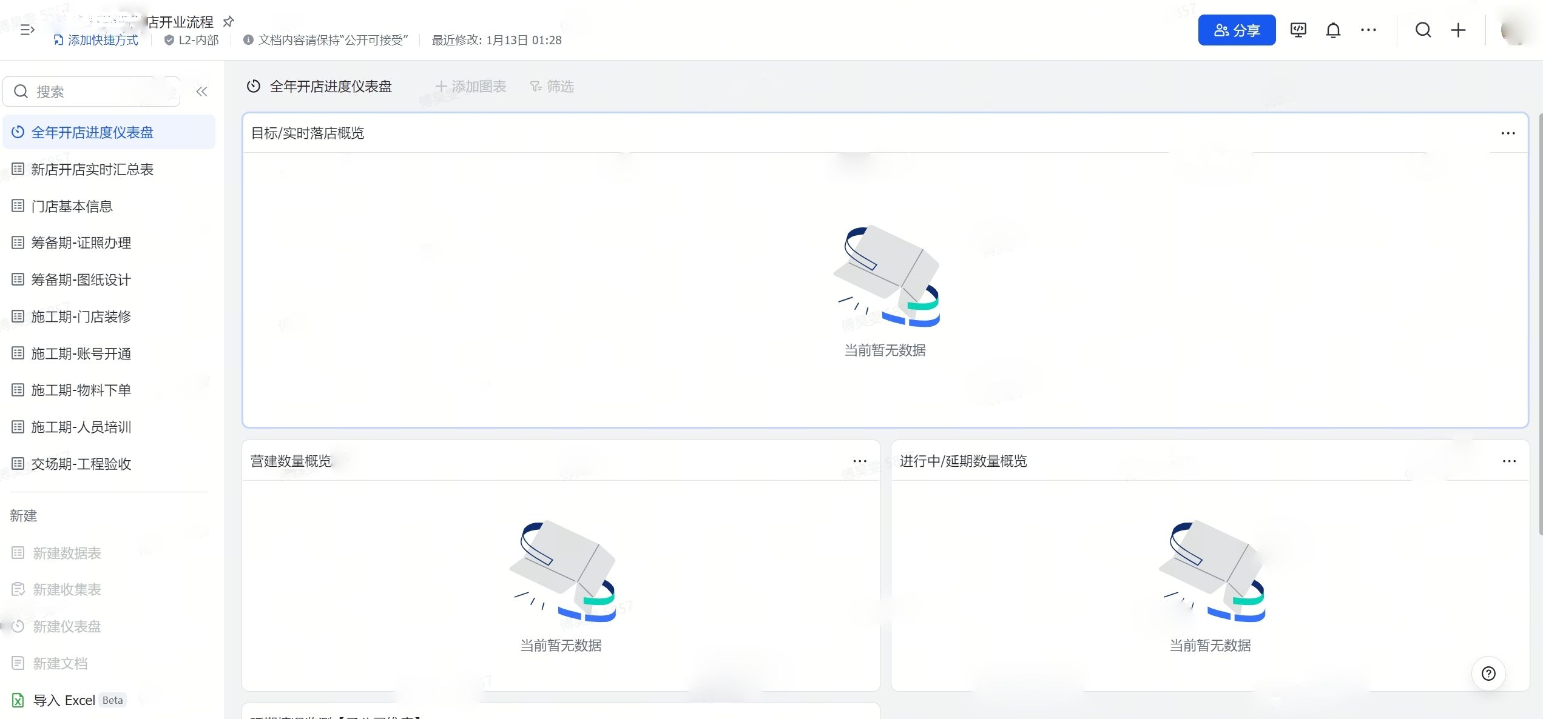Viewport: 1543px width, 719px height.
Task: Click the top-right search magnifier icon
Action: [1423, 30]
